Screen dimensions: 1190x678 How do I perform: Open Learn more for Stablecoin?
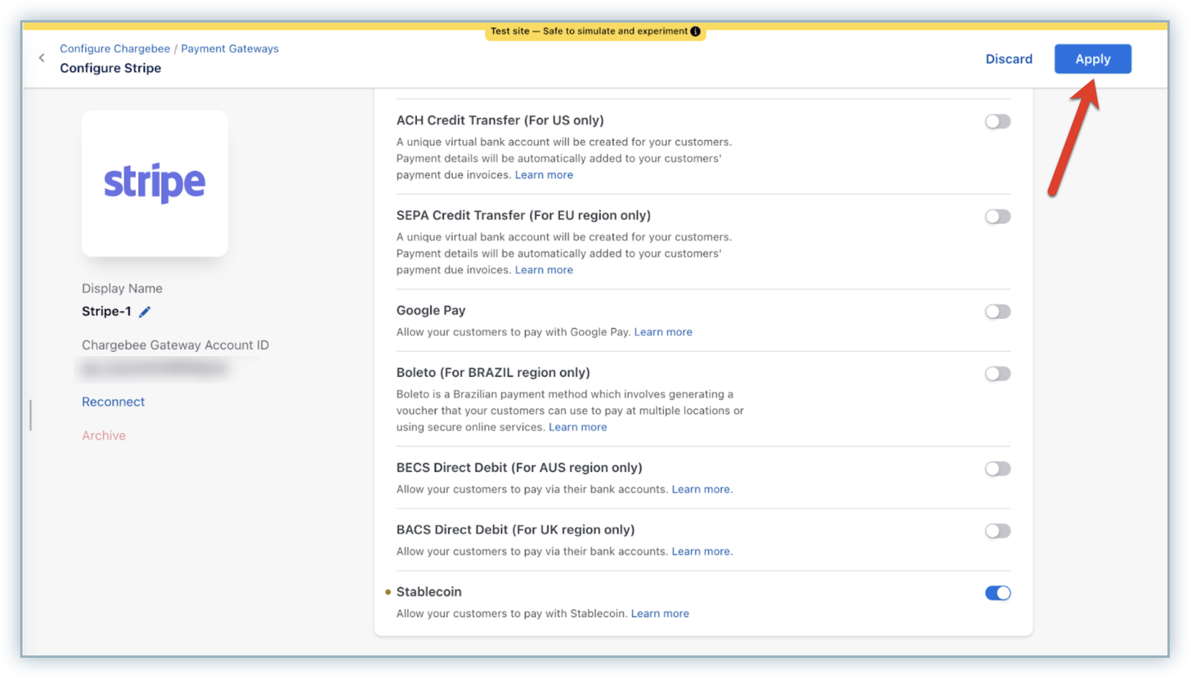660,613
